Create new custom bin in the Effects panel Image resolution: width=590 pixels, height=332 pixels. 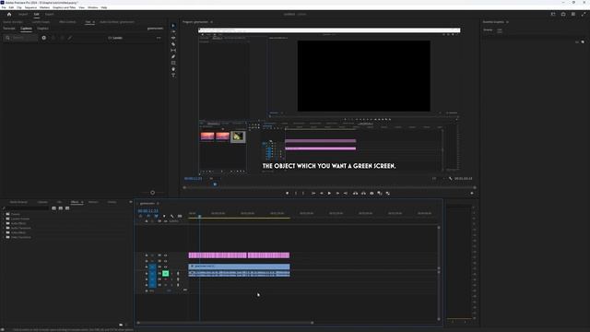click(x=121, y=325)
